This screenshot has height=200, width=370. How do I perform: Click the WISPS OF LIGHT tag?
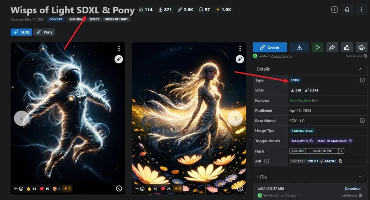point(116,19)
